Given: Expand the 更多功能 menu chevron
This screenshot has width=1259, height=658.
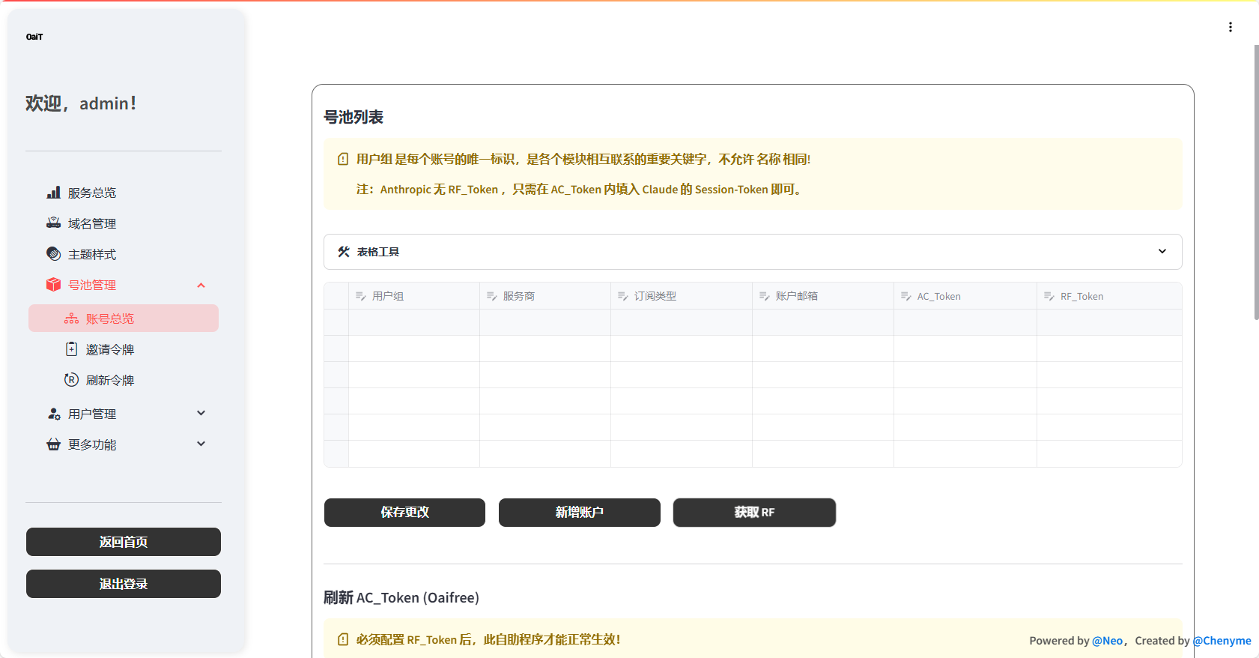Looking at the screenshot, I should point(201,444).
